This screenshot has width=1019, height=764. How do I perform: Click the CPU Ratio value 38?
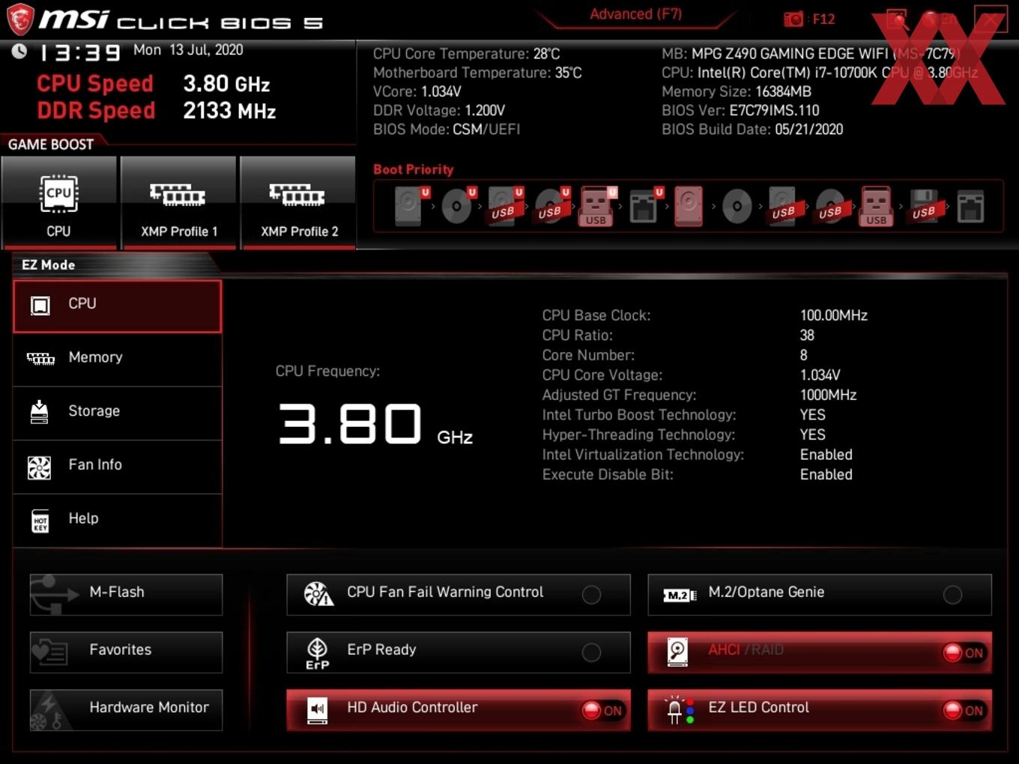[807, 336]
